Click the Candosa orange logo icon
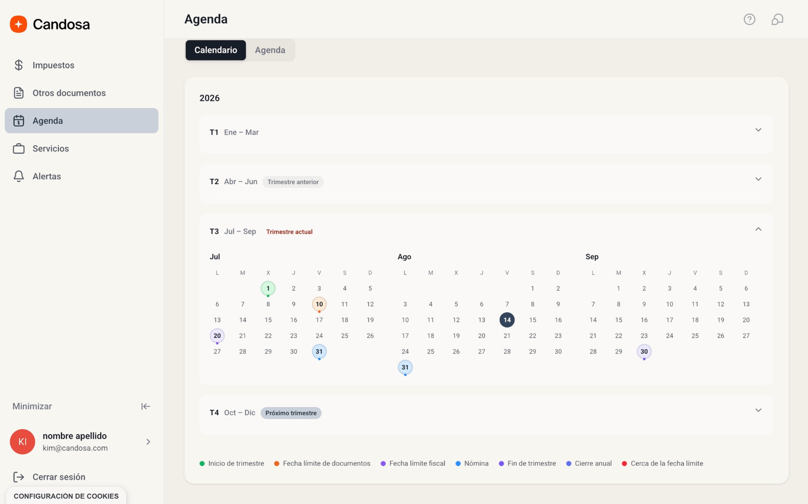Image resolution: width=808 pixels, height=504 pixels. coord(19,24)
